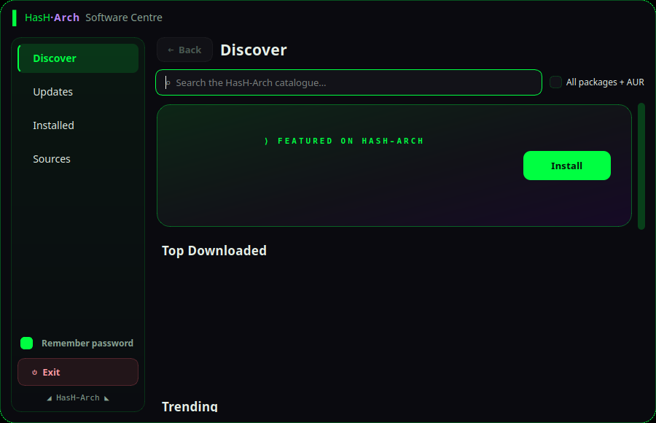Open the Discover section in sidebar
This screenshot has width=656, height=423.
click(78, 58)
